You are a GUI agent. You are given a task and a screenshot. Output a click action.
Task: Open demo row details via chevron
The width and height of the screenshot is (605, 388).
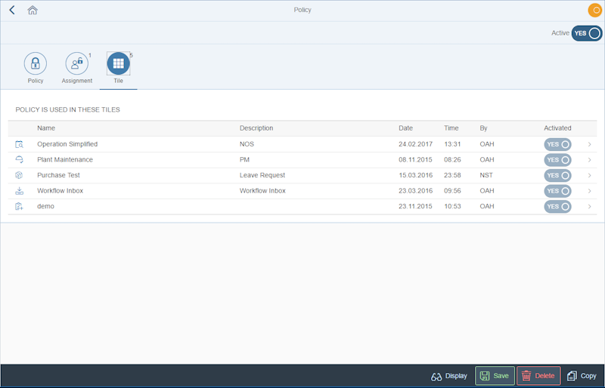590,207
